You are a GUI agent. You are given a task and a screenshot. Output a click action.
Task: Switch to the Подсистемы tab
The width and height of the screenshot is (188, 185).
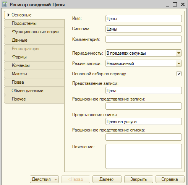click(x=34, y=23)
